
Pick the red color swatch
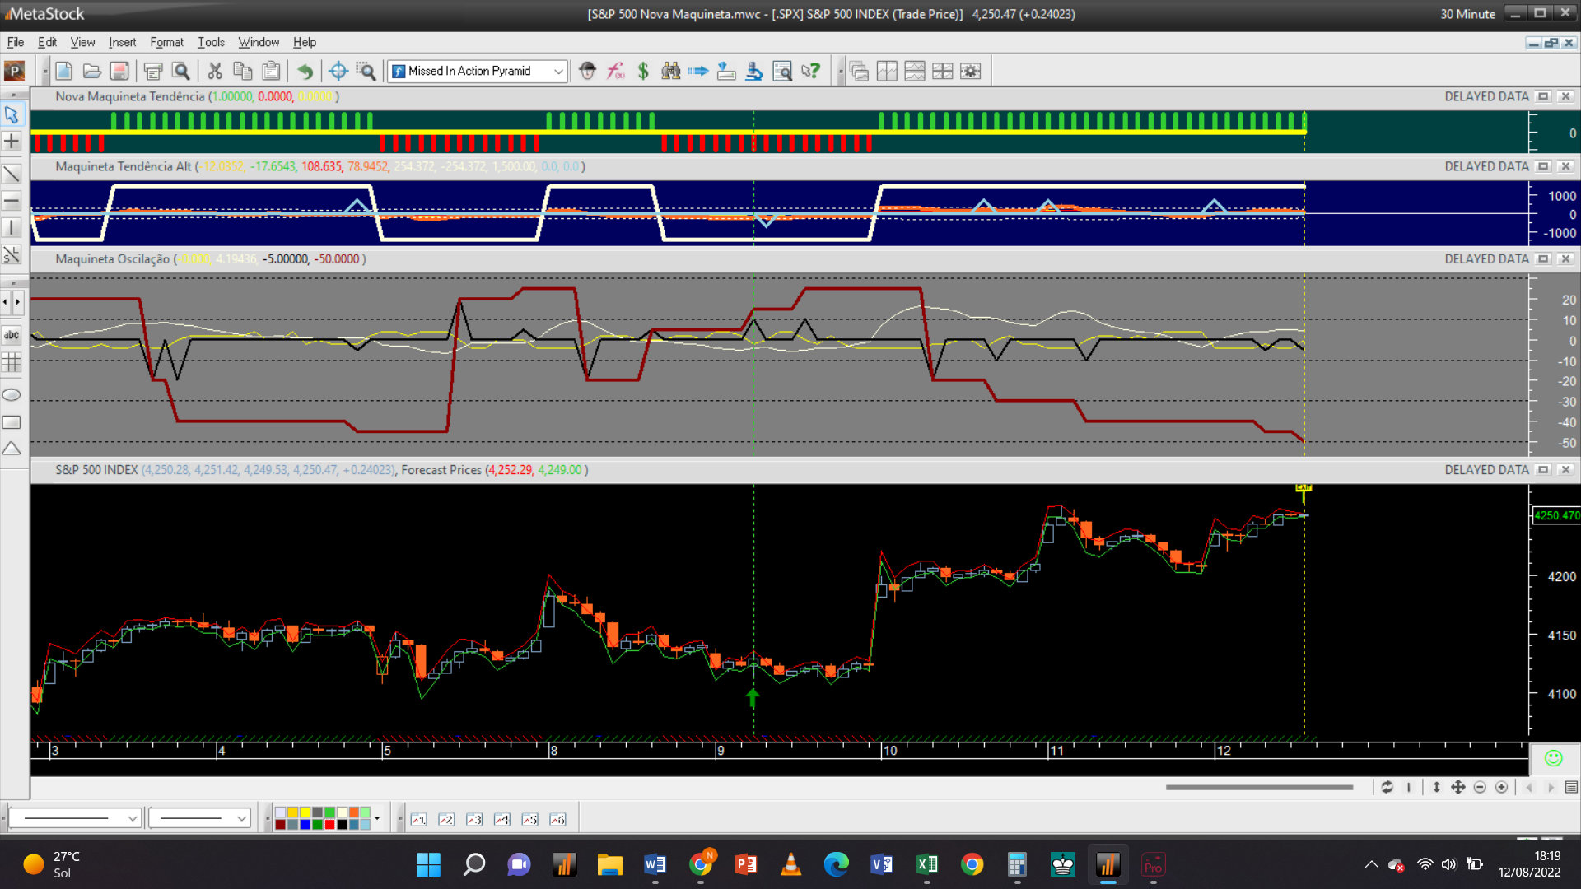coord(329,824)
